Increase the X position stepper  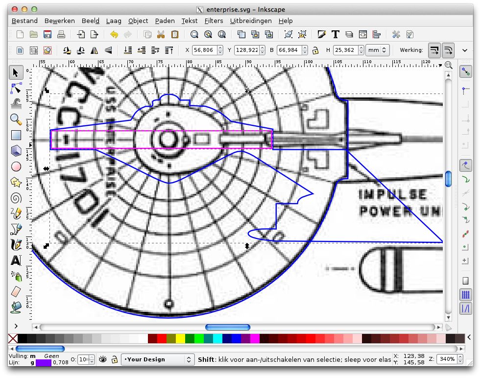[x=220, y=48]
